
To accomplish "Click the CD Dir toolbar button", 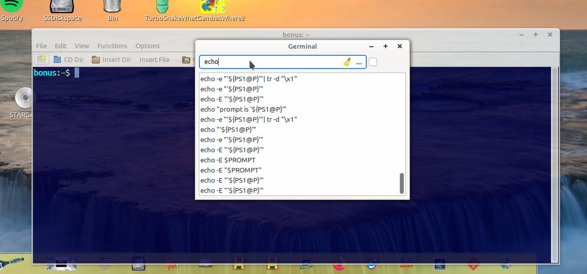I will pos(68,59).
